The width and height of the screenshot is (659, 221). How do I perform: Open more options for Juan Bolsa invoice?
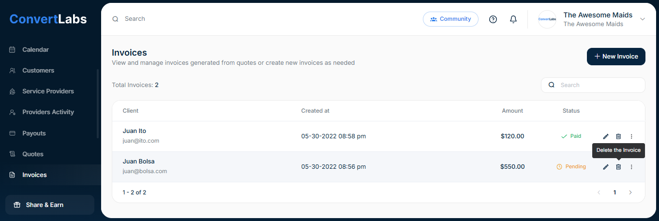click(x=631, y=167)
